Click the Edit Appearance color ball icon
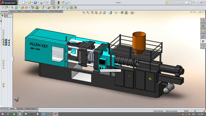Screen dimensions: 206x116 [x=122, y=13]
